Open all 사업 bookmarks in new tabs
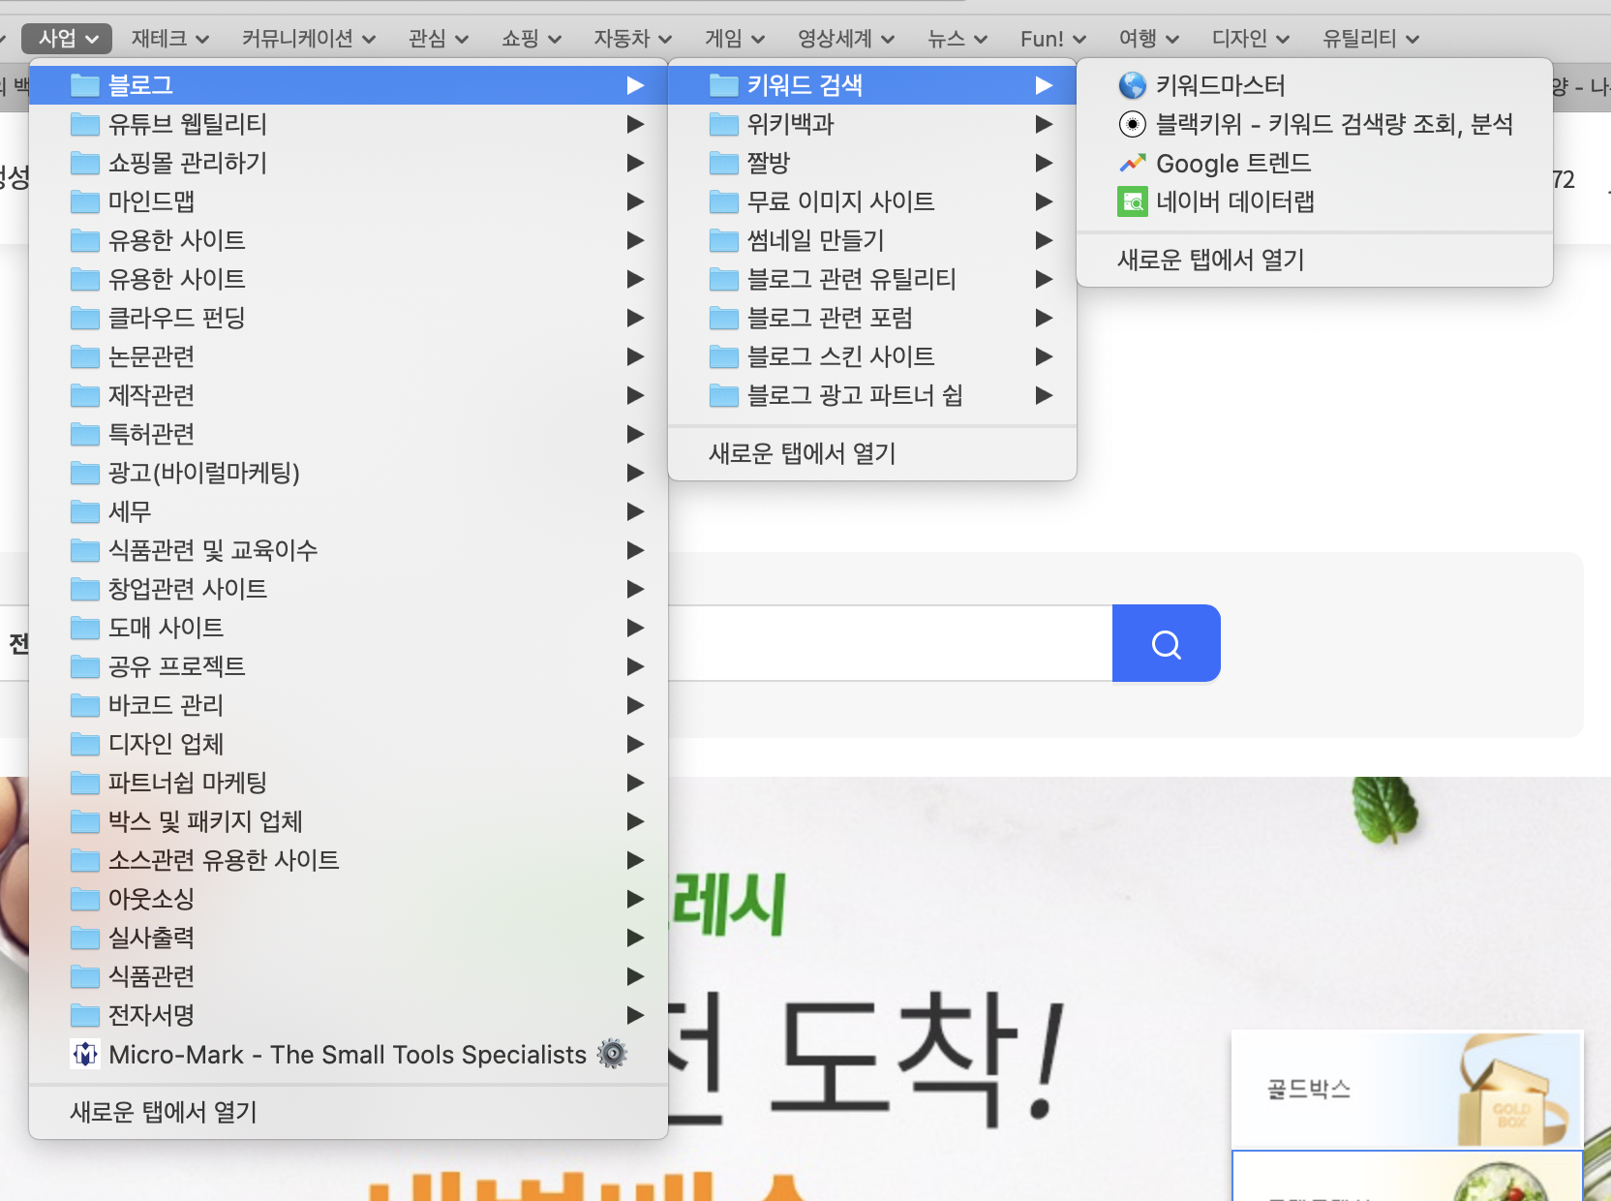This screenshot has height=1201, width=1611. (349, 1112)
